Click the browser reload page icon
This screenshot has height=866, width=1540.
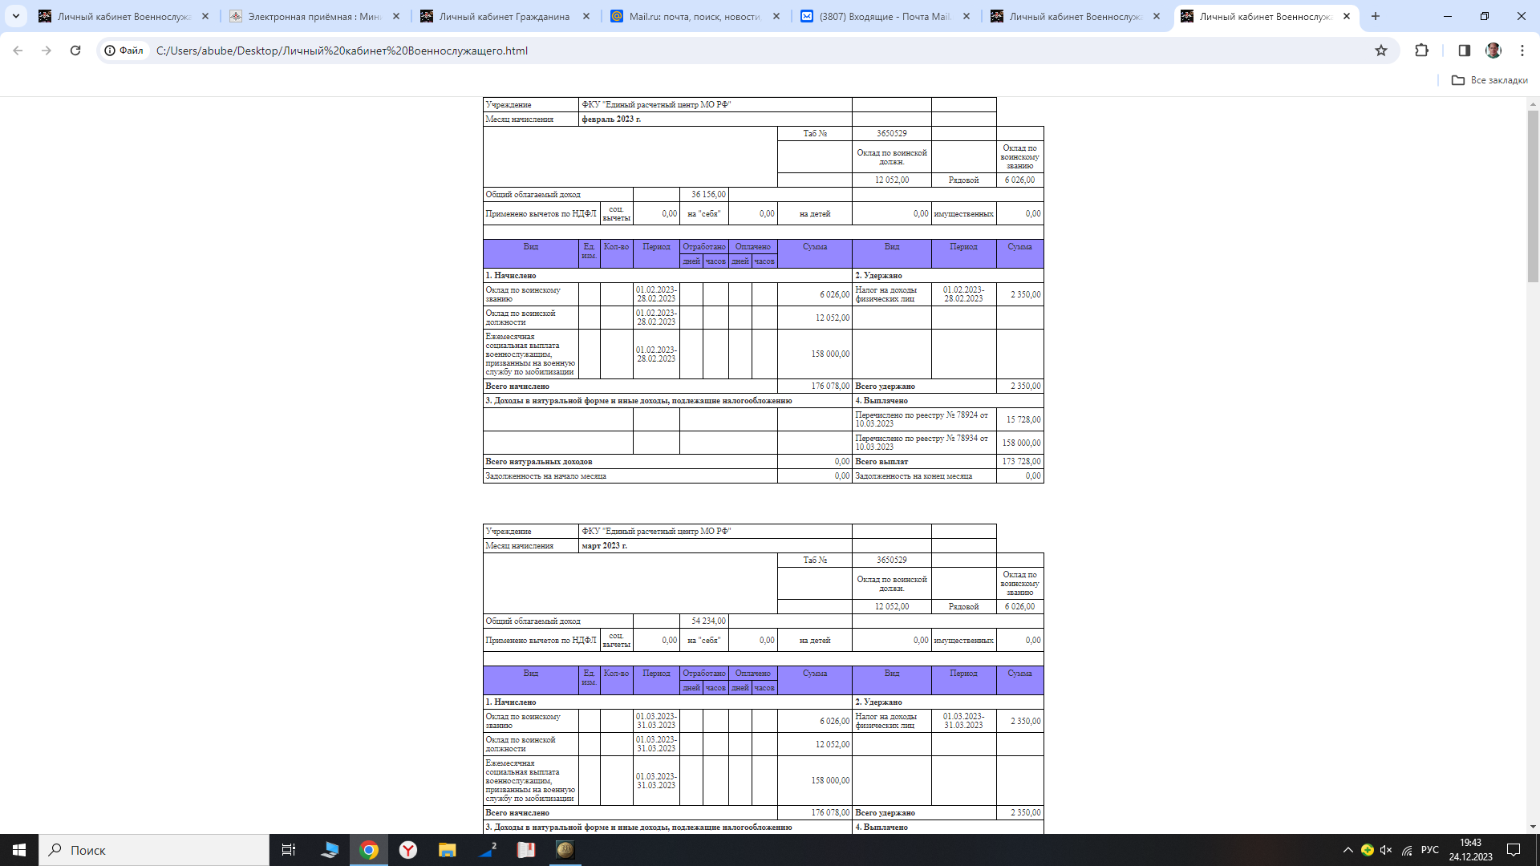(x=75, y=51)
